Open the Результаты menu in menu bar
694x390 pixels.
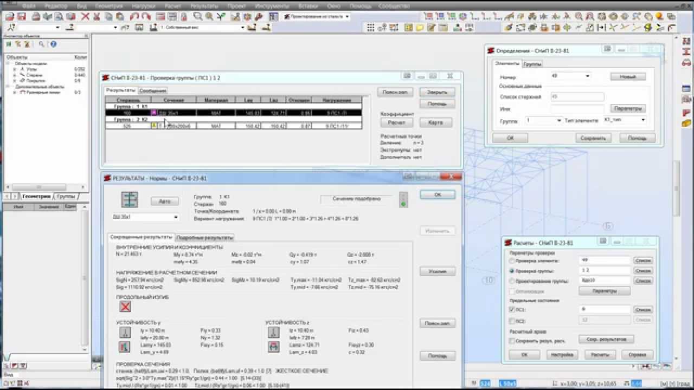coord(203,5)
